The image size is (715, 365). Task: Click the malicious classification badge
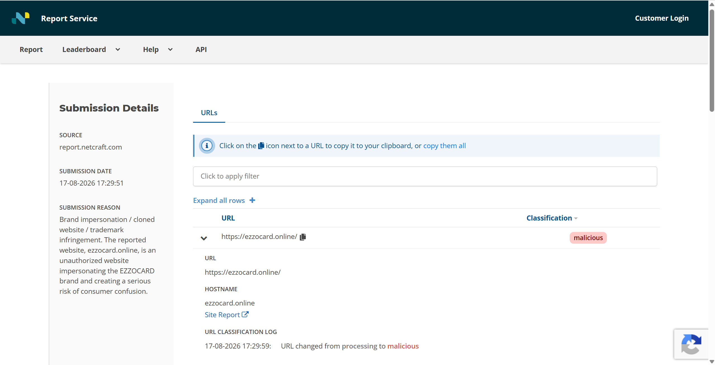point(588,238)
